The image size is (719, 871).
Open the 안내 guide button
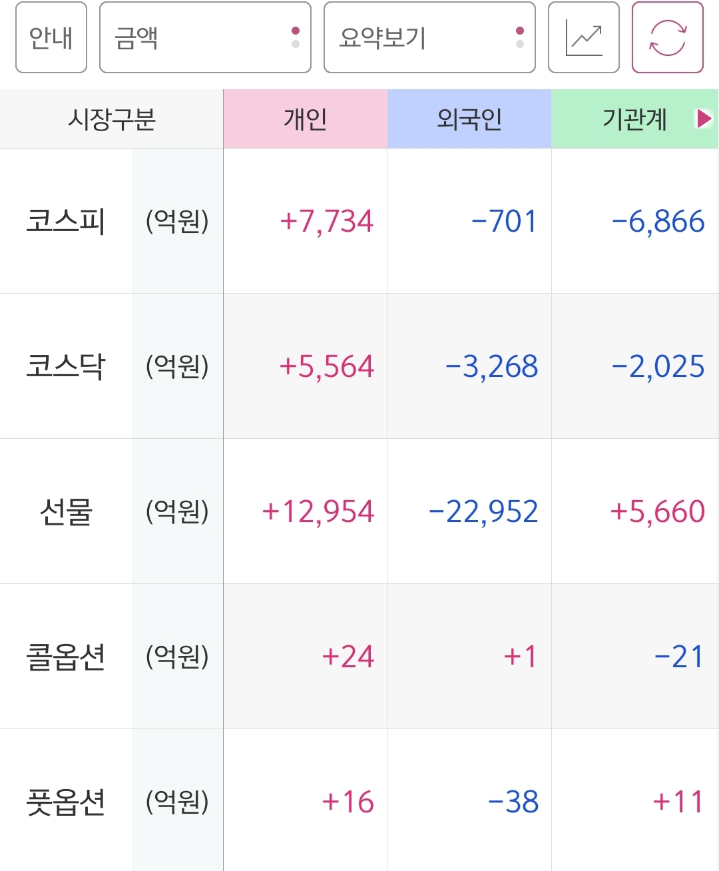[51, 37]
